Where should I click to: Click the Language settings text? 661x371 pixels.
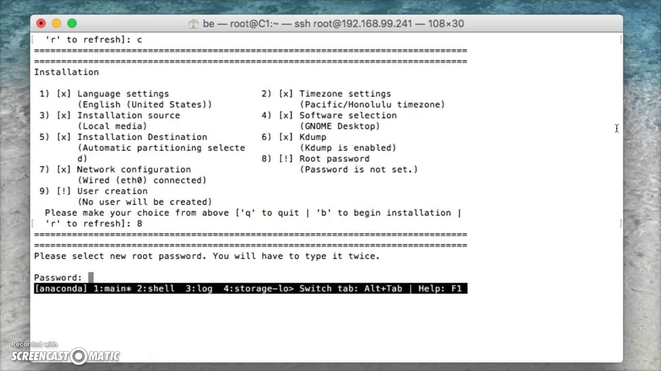point(123,94)
